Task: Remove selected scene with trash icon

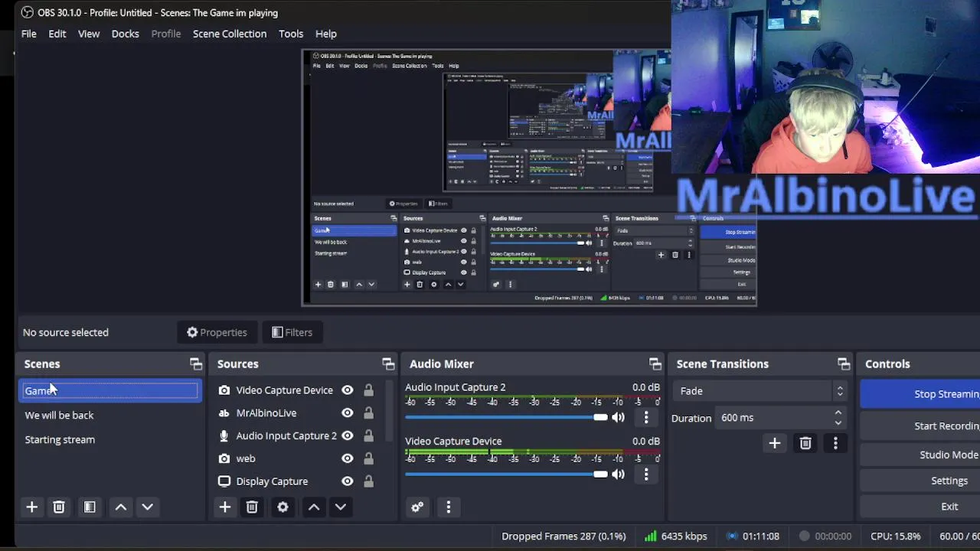Action: click(x=59, y=507)
